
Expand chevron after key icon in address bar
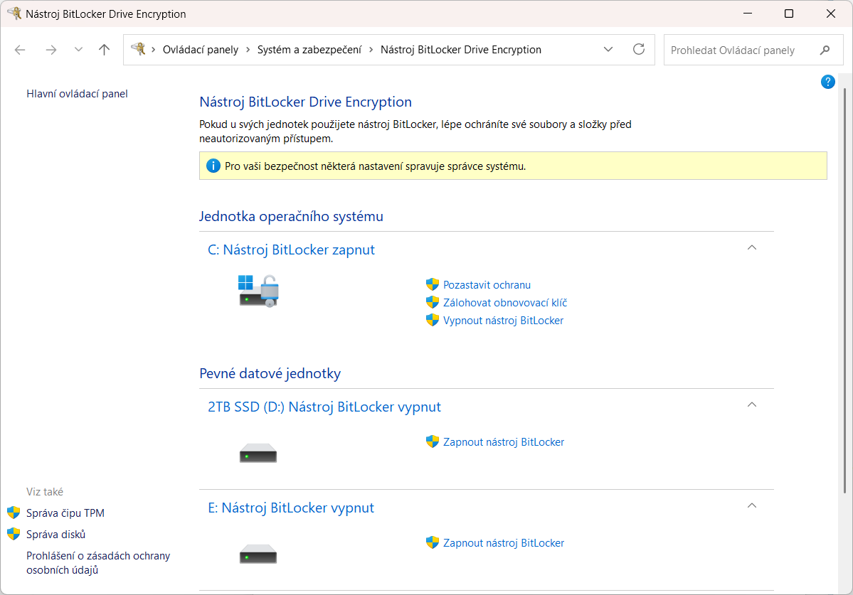click(154, 50)
